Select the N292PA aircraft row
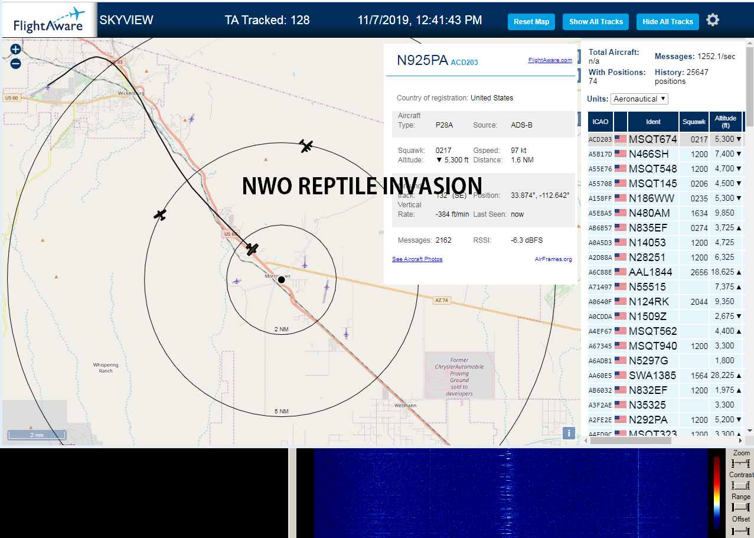This screenshot has height=538, width=754. tap(665, 420)
